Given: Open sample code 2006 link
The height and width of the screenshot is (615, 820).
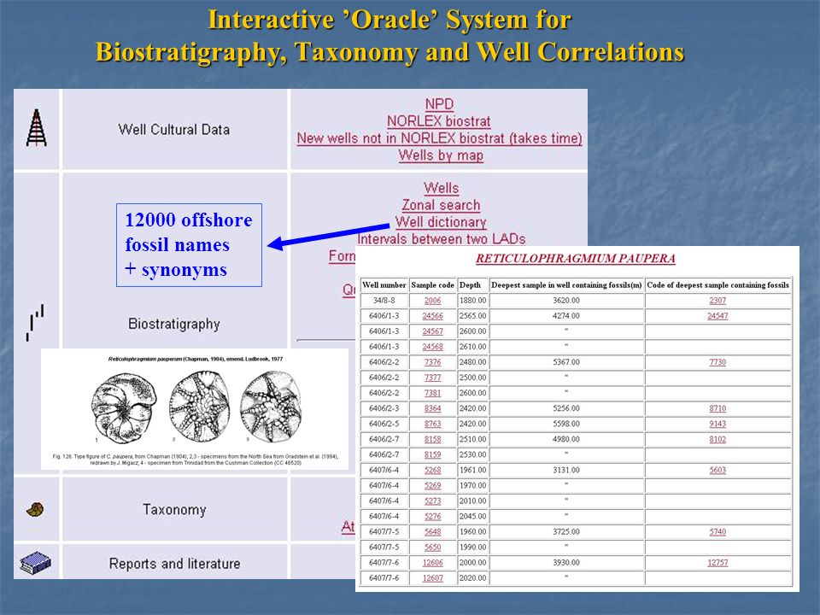Looking at the screenshot, I should tap(432, 301).
